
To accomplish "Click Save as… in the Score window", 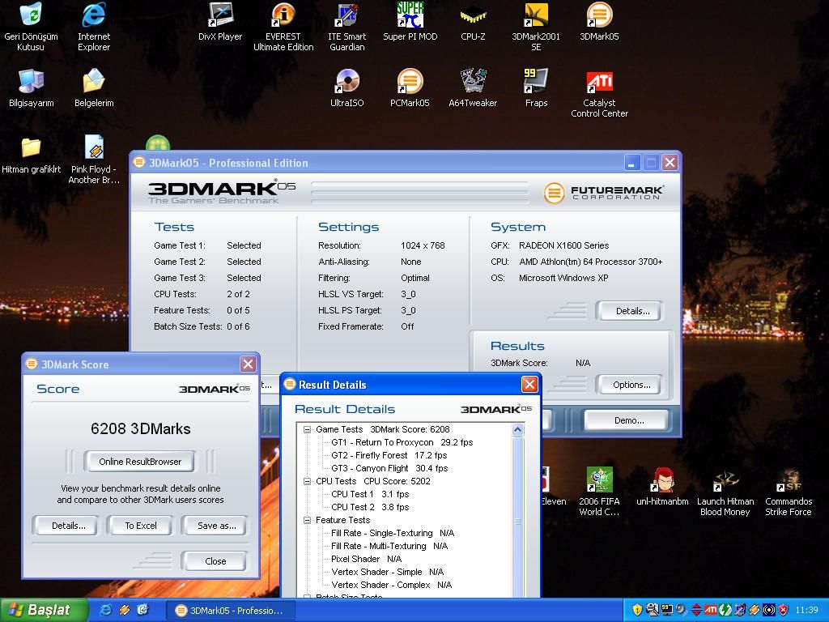I will pos(216,525).
